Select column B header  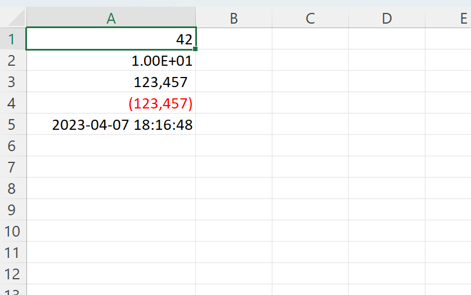point(234,19)
